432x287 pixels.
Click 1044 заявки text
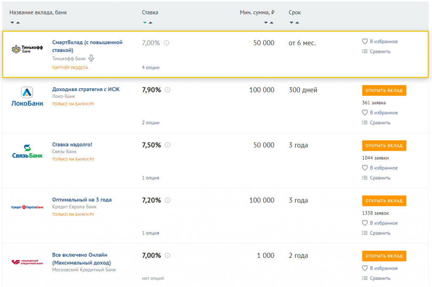(x=375, y=158)
